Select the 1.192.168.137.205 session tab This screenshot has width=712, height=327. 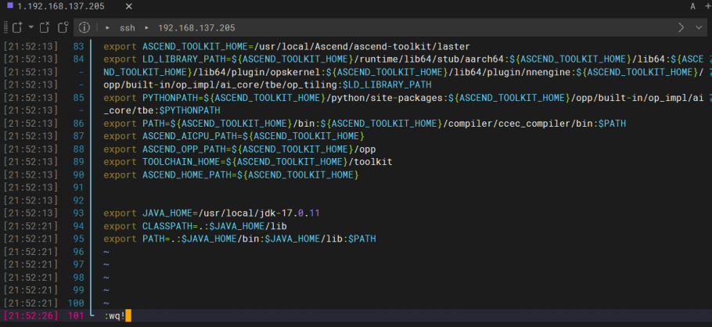(x=61, y=6)
